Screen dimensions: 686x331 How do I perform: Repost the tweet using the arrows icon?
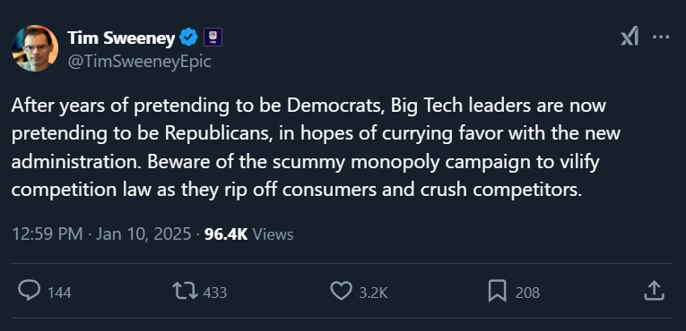coord(185,291)
